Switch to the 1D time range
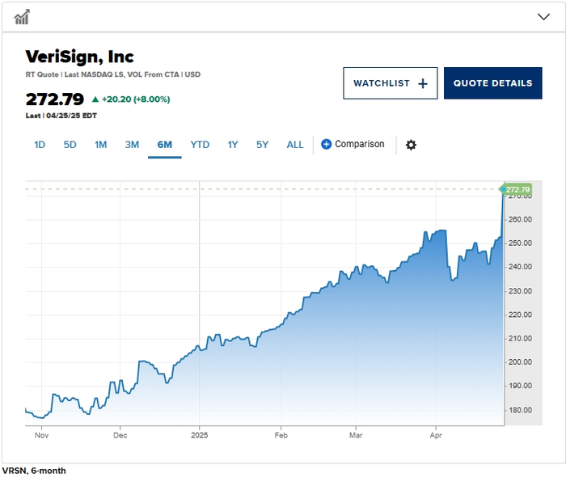Image resolution: width=566 pixels, height=482 pixels. 40,145
